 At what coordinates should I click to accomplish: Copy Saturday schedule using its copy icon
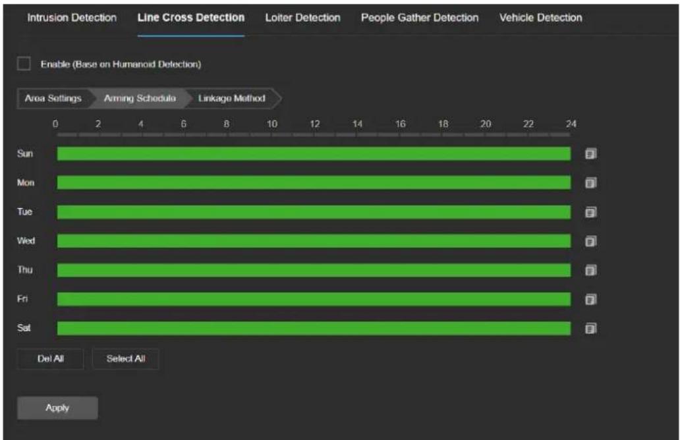click(590, 328)
